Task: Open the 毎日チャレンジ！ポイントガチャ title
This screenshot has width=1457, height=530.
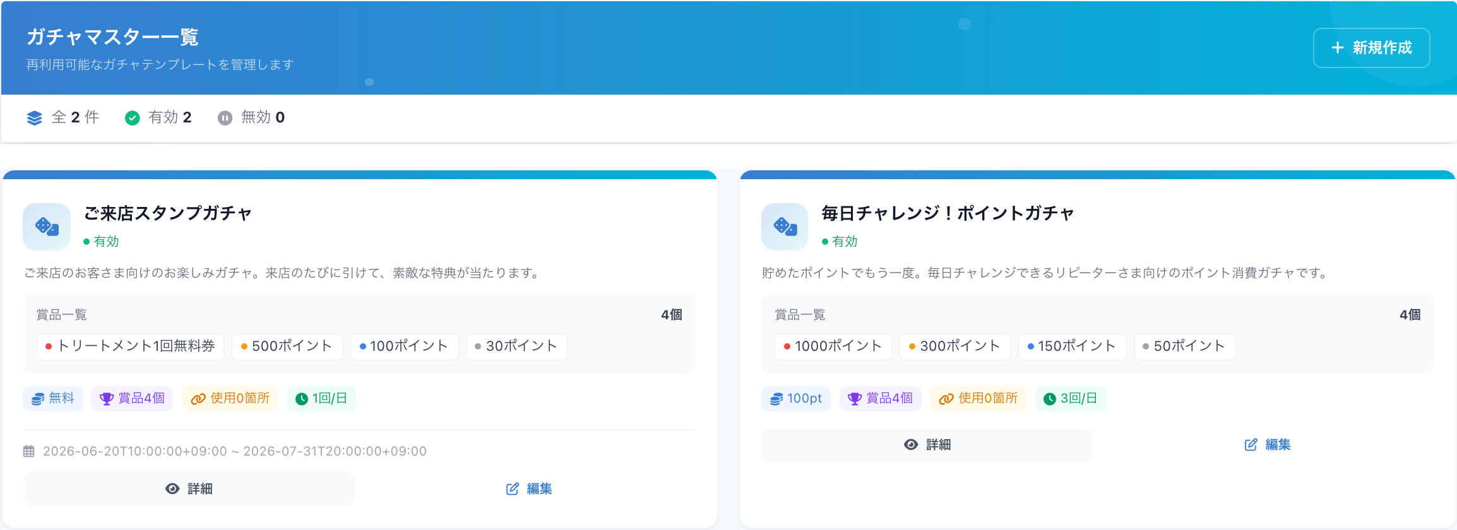Action: 948,213
